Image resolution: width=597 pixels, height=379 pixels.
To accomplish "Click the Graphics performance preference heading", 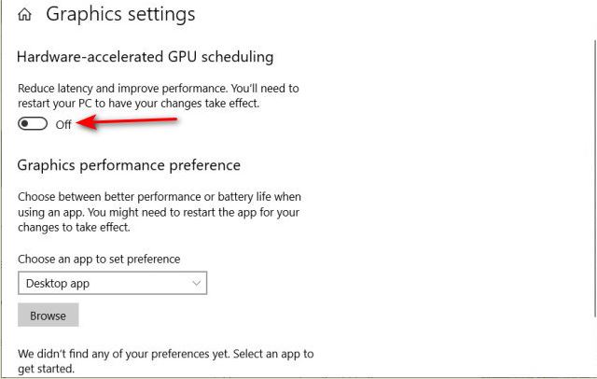I will 129,165.
